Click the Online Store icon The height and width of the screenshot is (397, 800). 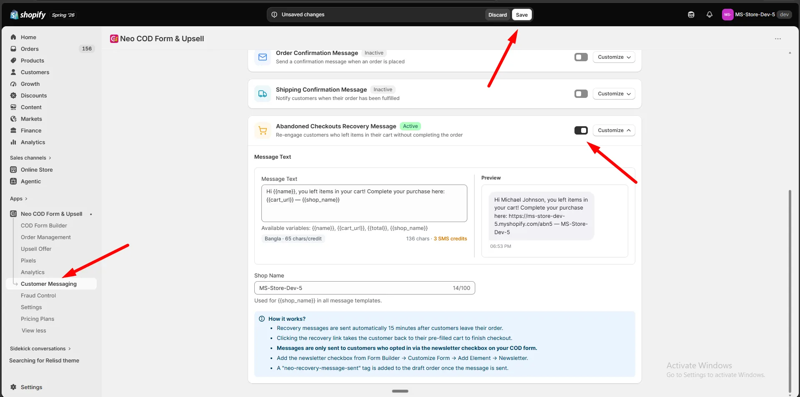[x=13, y=170]
